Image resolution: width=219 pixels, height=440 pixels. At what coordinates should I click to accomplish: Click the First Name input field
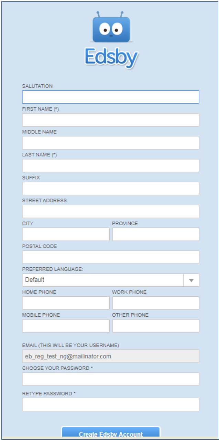click(x=111, y=120)
